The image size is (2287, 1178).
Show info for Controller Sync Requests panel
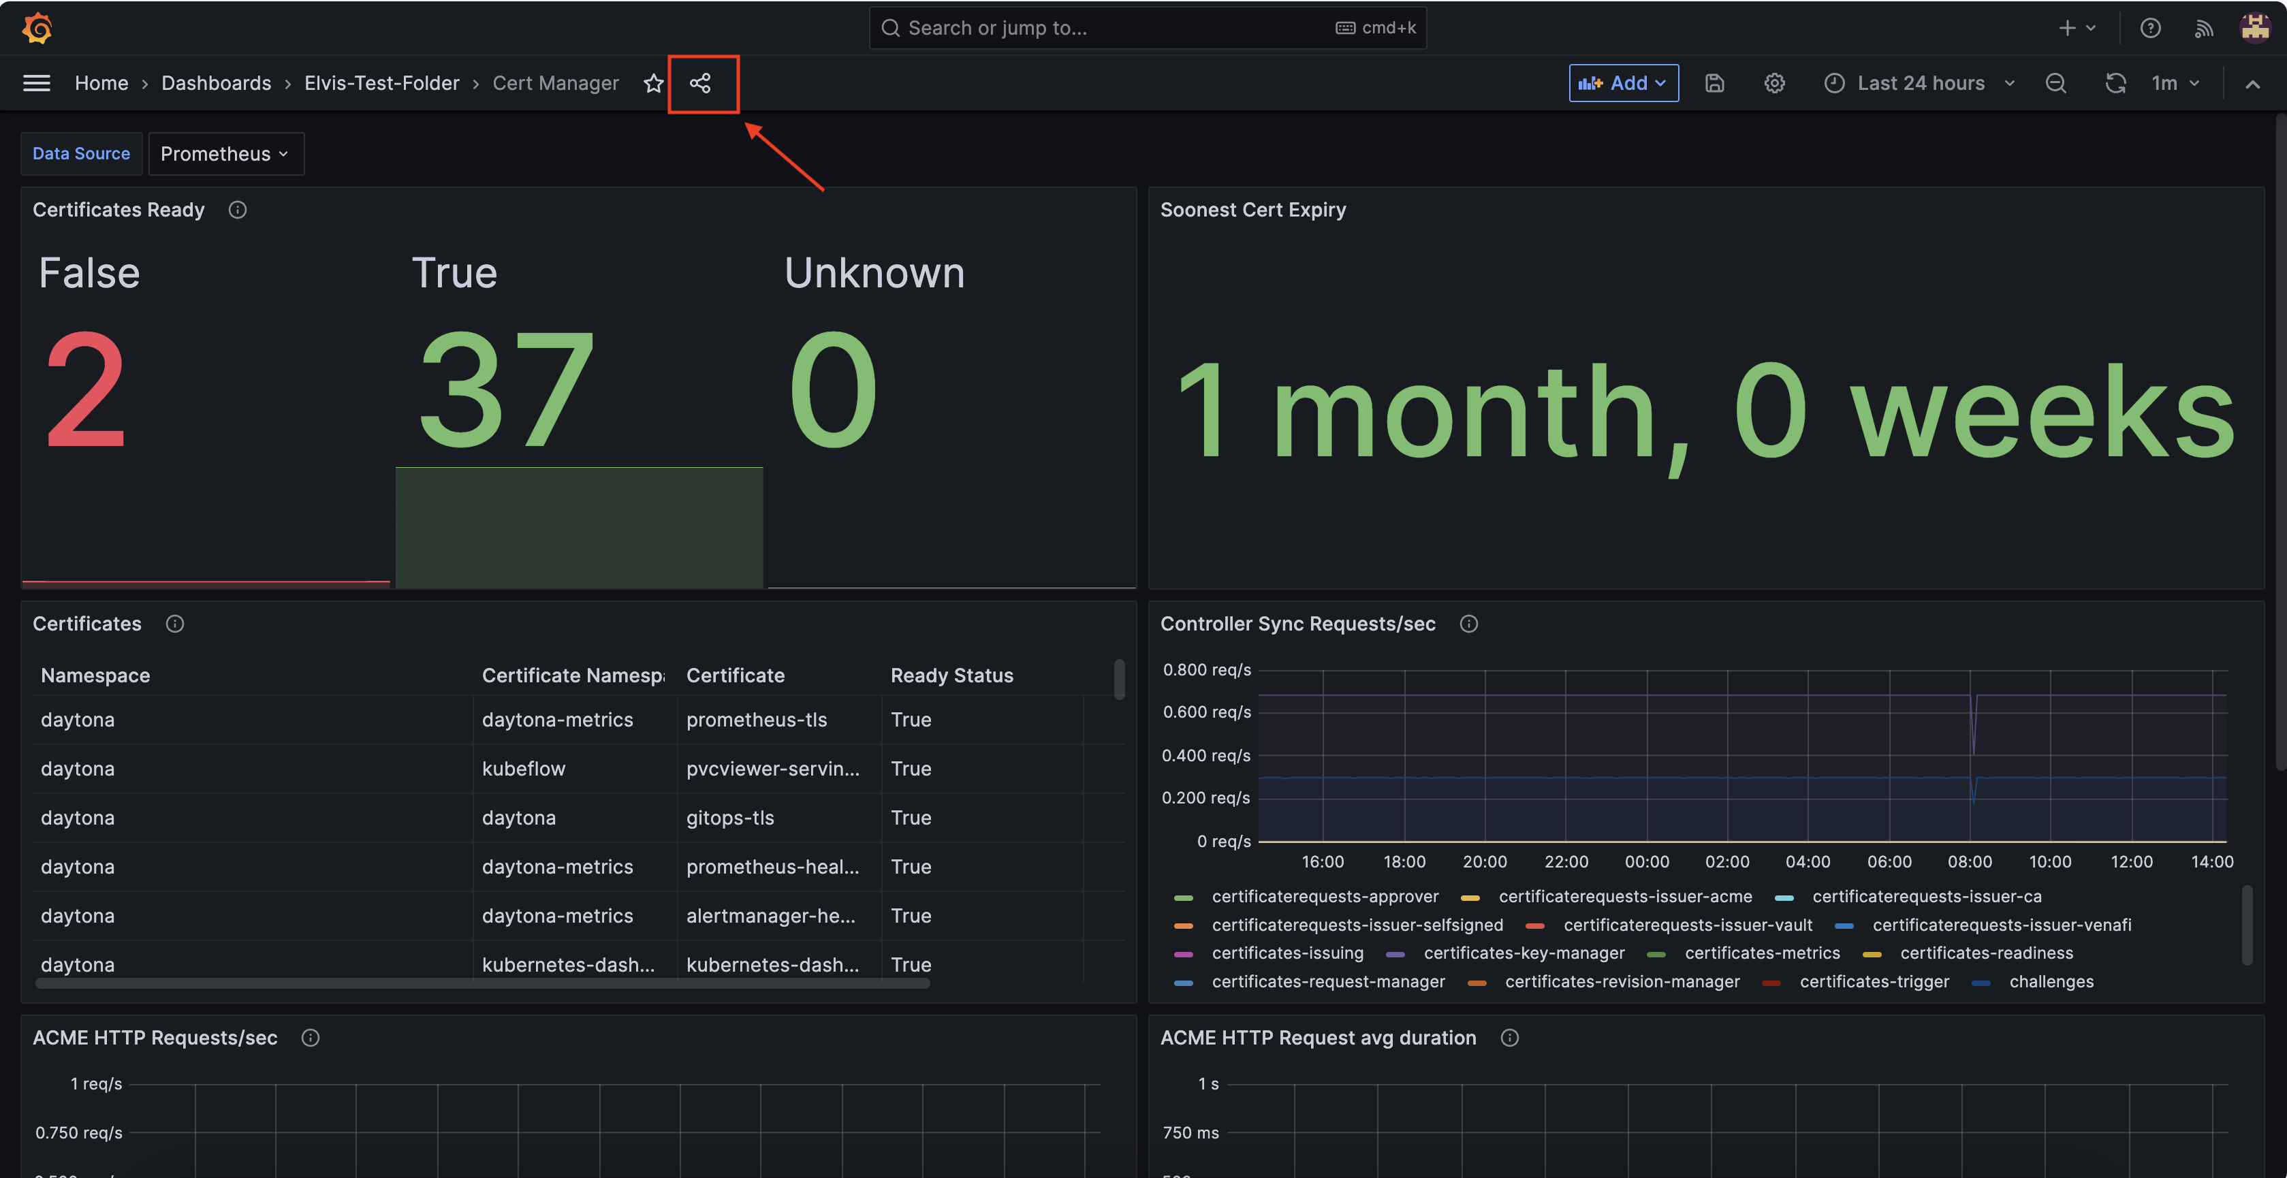point(1468,623)
